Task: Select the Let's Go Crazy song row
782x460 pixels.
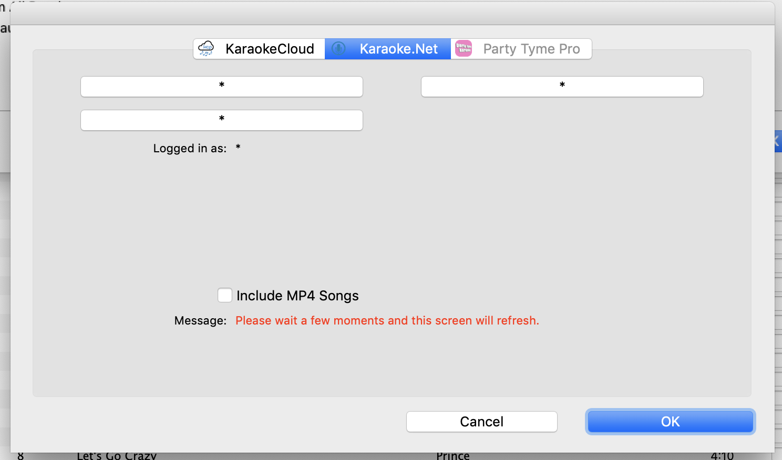Action: tap(117, 456)
